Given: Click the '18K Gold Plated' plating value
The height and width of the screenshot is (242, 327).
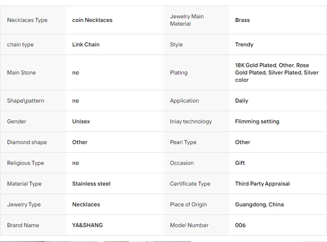Looking at the screenshot, I should (256, 65).
